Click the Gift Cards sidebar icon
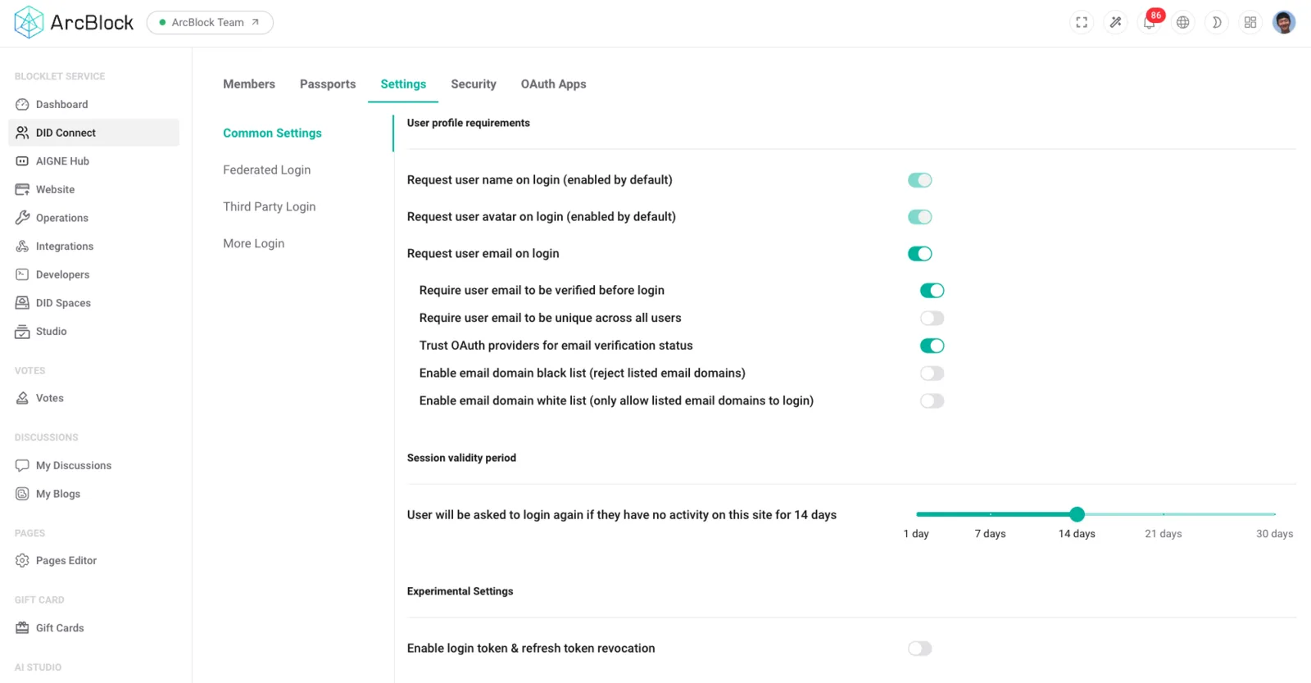1311x683 pixels. tap(22, 628)
